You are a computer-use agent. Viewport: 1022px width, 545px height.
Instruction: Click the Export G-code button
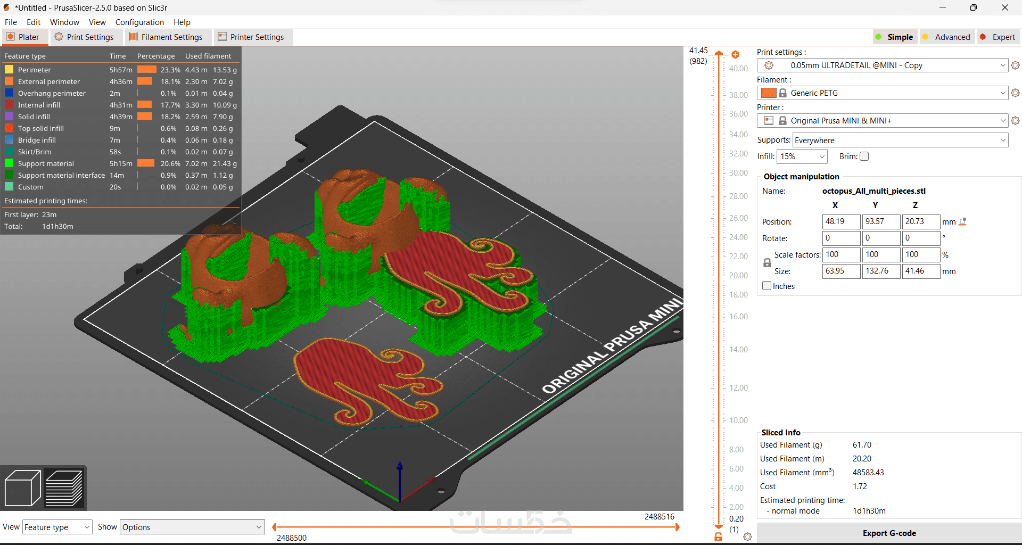(x=889, y=533)
